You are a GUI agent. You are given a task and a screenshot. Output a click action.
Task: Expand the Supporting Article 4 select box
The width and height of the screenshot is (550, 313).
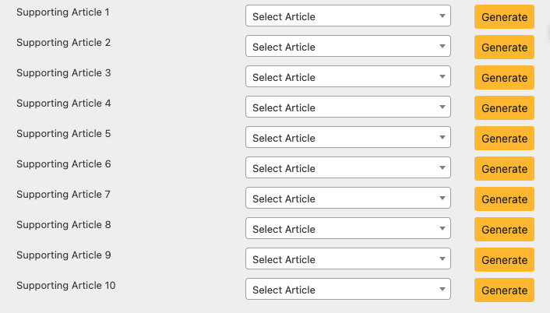[347, 107]
